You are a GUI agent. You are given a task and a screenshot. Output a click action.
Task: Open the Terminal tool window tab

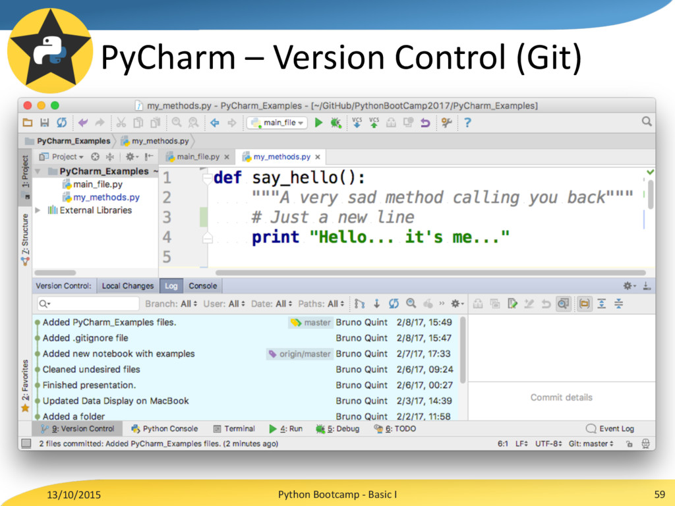coord(234,428)
